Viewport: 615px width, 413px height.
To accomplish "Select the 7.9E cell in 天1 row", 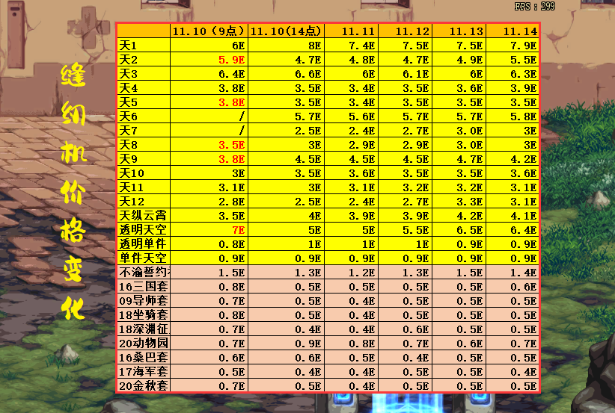I will coord(524,45).
